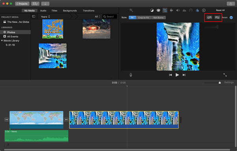The width and height of the screenshot is (237, 151).
Task: Open the color balance tool
Action: [152, 10]
